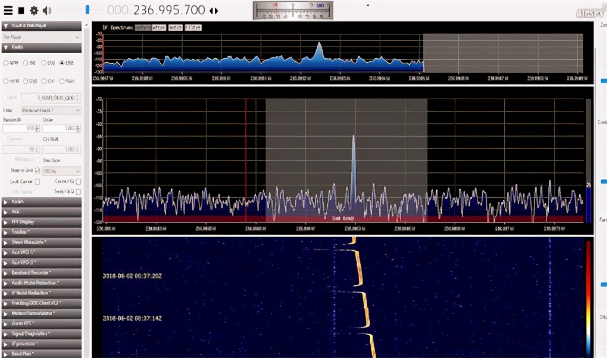Enable the Swap I & Q checkbox

(78, 192)
